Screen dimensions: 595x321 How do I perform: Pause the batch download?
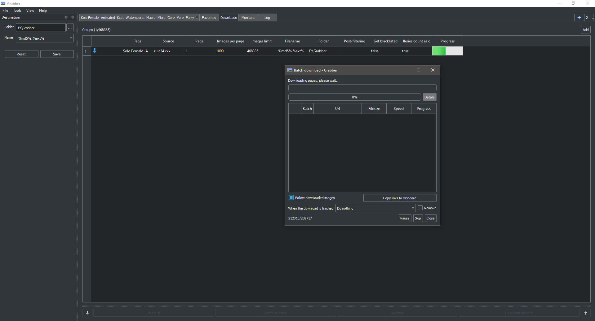click(405, 218)
